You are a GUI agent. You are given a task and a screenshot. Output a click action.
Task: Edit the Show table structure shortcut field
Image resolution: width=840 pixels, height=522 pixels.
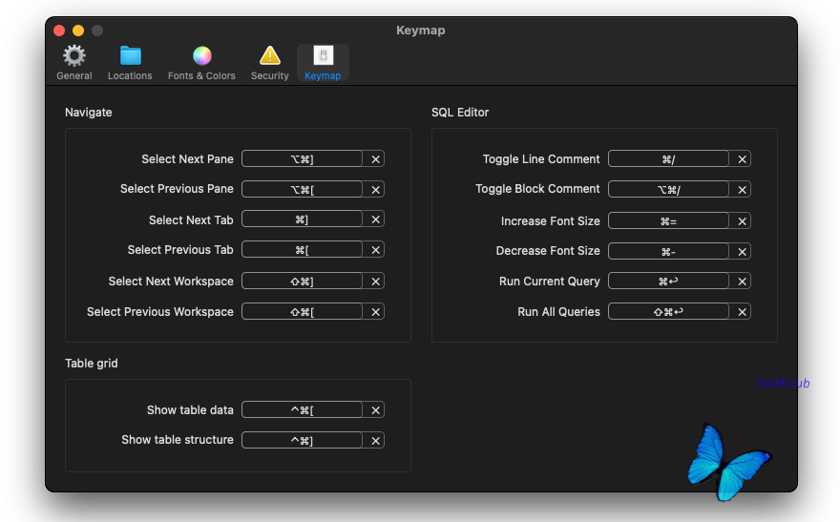pos(302,440)
